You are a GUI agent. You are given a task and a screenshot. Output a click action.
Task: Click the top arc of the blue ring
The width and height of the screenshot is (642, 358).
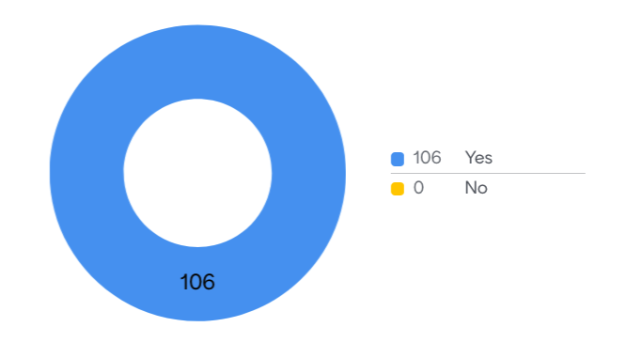[197, 61]
